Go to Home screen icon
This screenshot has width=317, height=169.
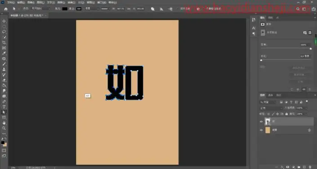click(x=6, y=9)
